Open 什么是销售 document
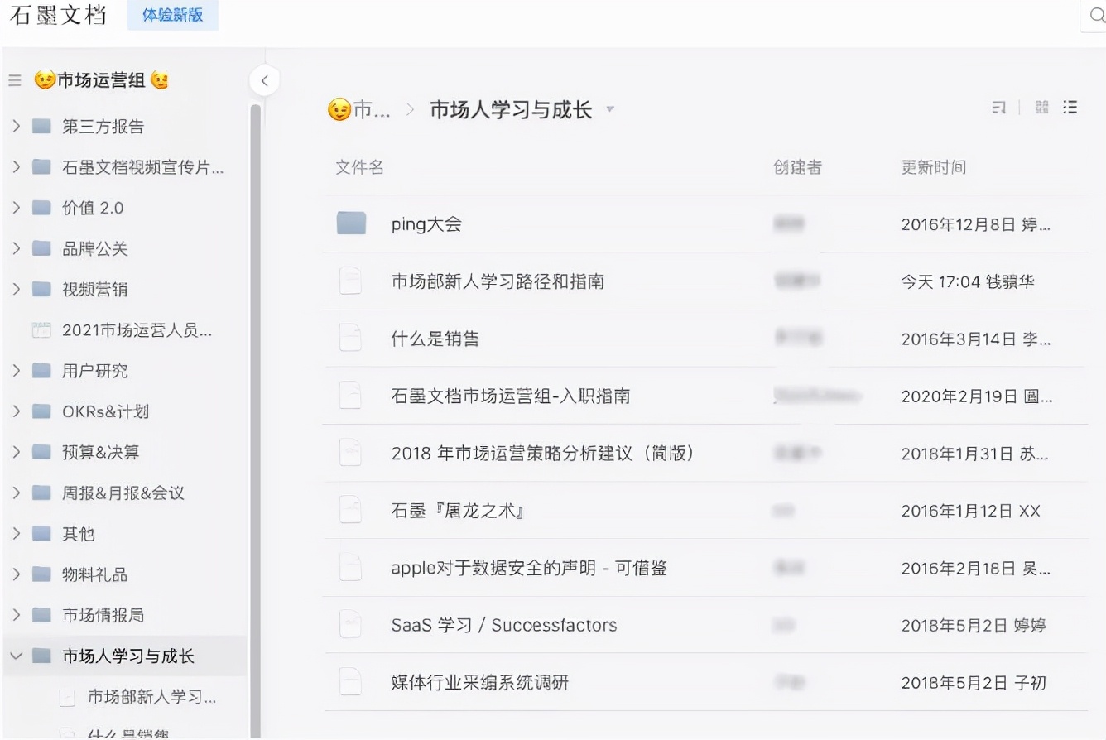The height and width of the screenshot is (740, 1106). [x=435, y=339]
